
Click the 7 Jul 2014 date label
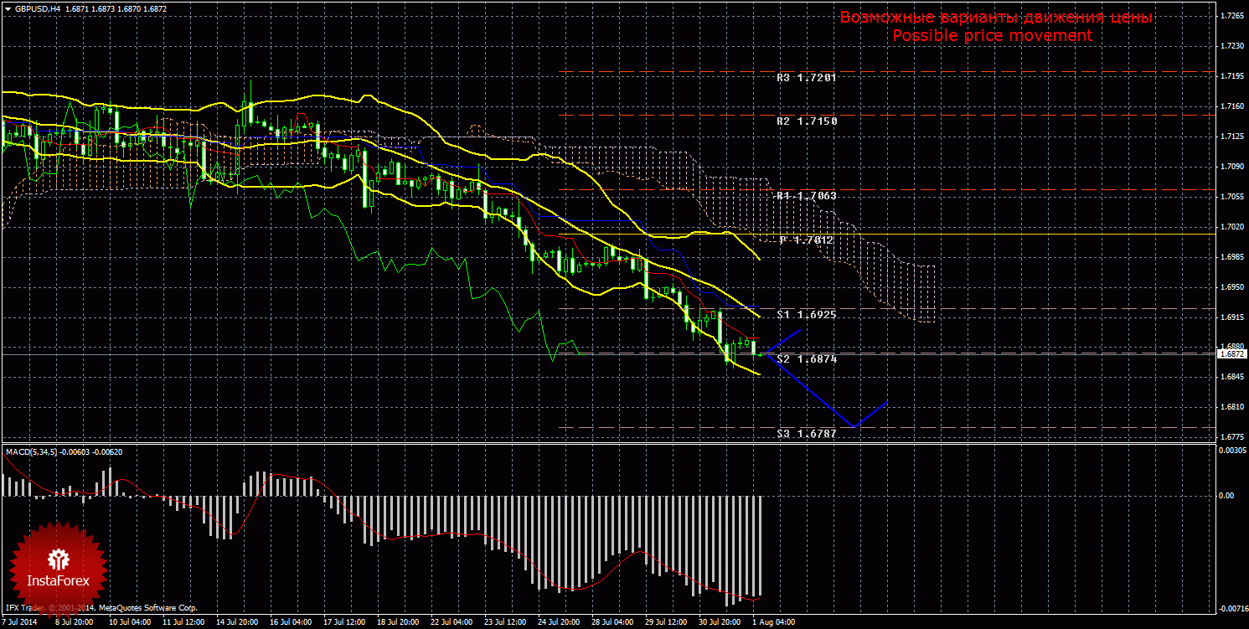tap(20, 622)
